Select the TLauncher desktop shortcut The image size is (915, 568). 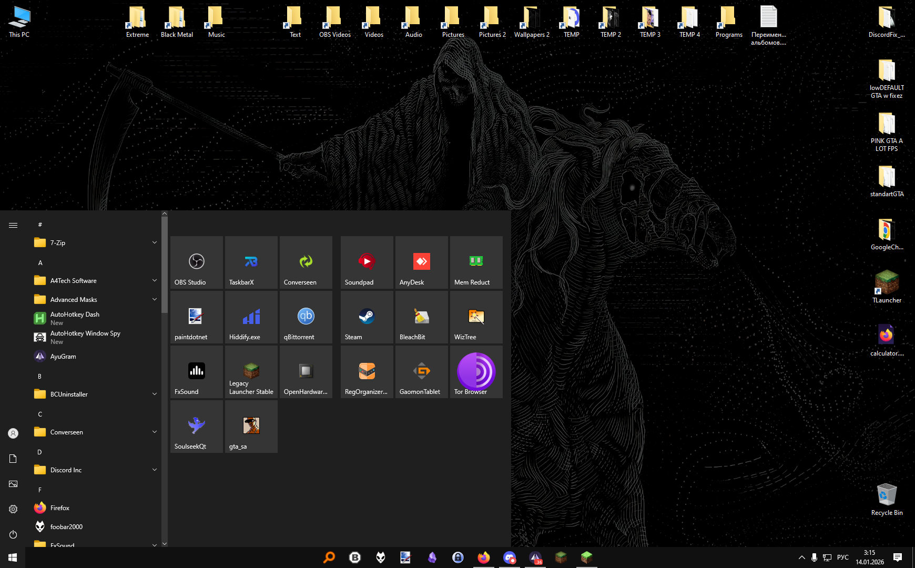point(887,287)
